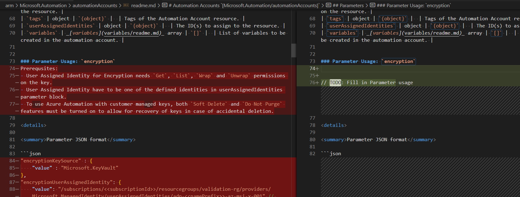Click 'created in the automation account.' left pane
520x197 pixels.
click(69, 40)
